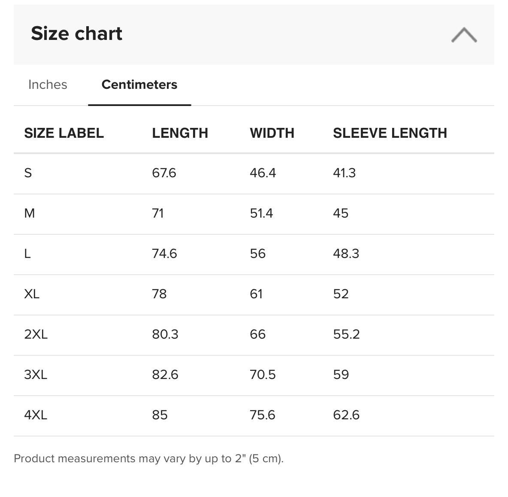The height and width of the screenshot is (497, 508).
Task: Click the 67.6 length value for S
Action: 164,173
